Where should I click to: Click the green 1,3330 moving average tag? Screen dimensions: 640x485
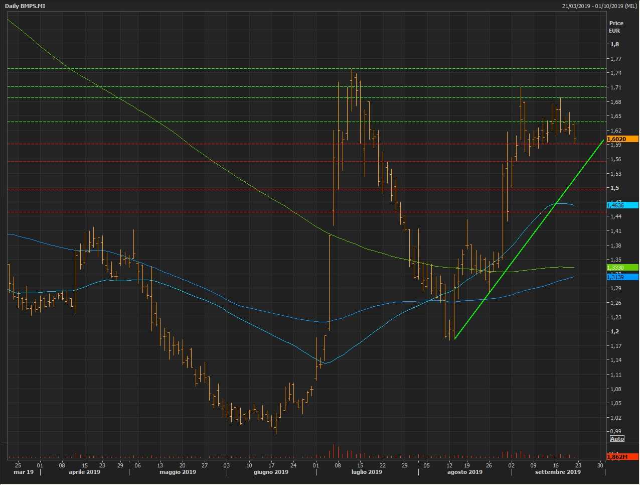(x=622, y=268)
